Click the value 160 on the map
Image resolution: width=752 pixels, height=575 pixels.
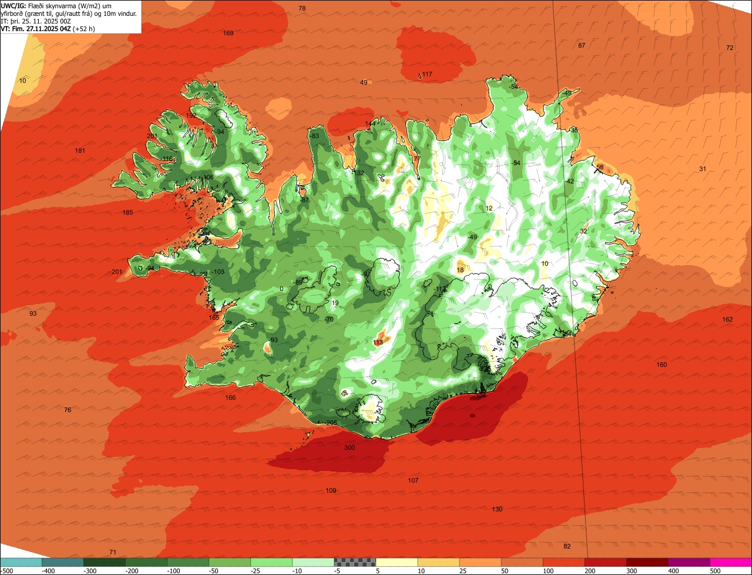pos(662,365)
